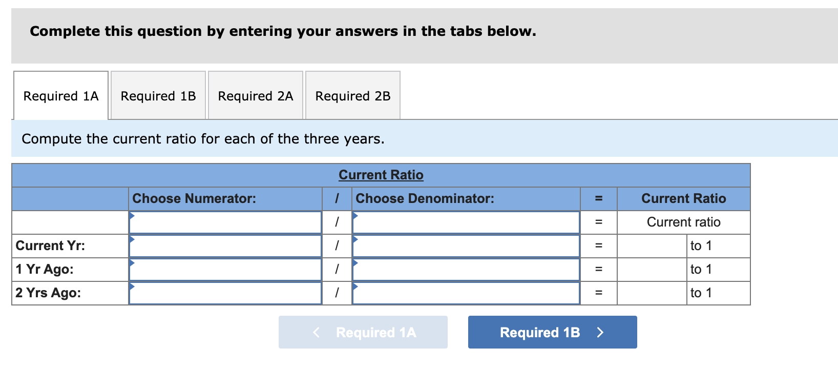This screenshot has width=838, height=368.
Task: Open the Choose Denominator dropdown for 1 Yr Ago
Action: coord(465,269)
